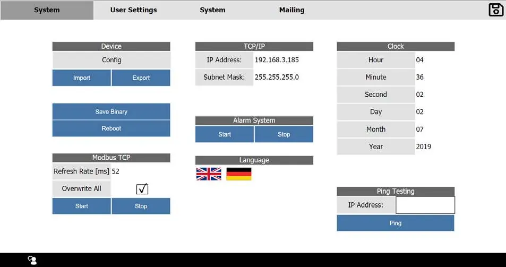Open the second System tab beside User Settings
Viewport: 506px width, 267px height.
pos(212,10)
